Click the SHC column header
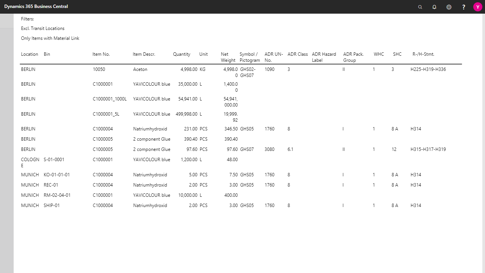Viewport: 485px width, 273px height. [397, 54]
